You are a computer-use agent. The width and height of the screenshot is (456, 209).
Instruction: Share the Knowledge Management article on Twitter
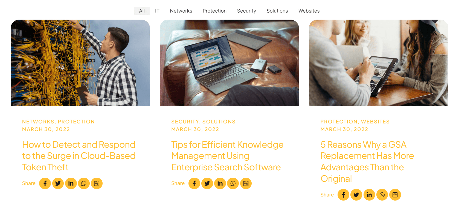(x=207, y=183)
